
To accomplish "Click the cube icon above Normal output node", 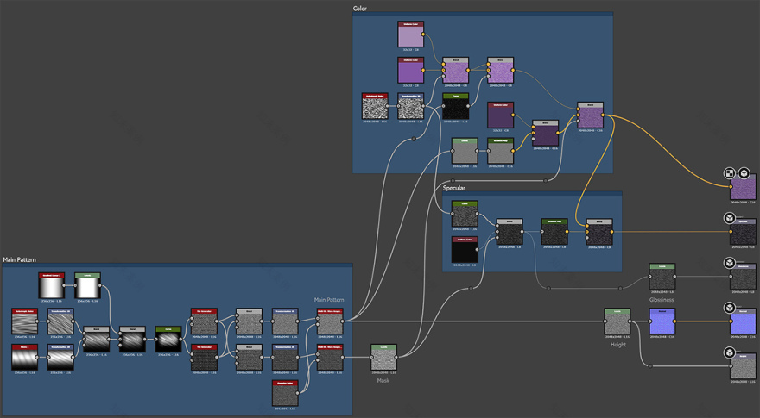I will (x=730, y=307).
